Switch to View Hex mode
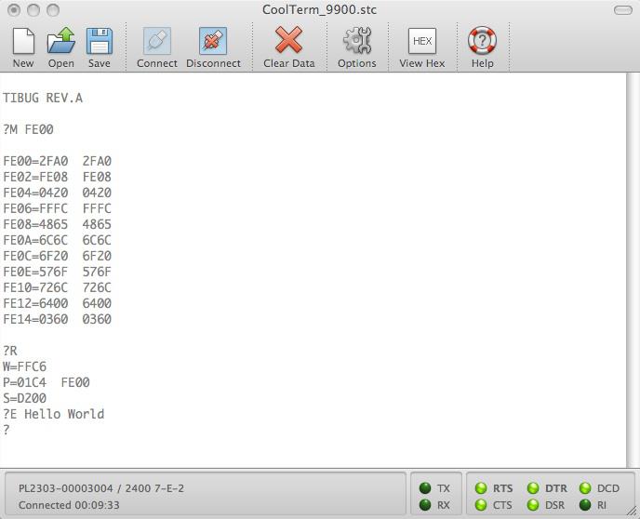 [x=422, y=42]
